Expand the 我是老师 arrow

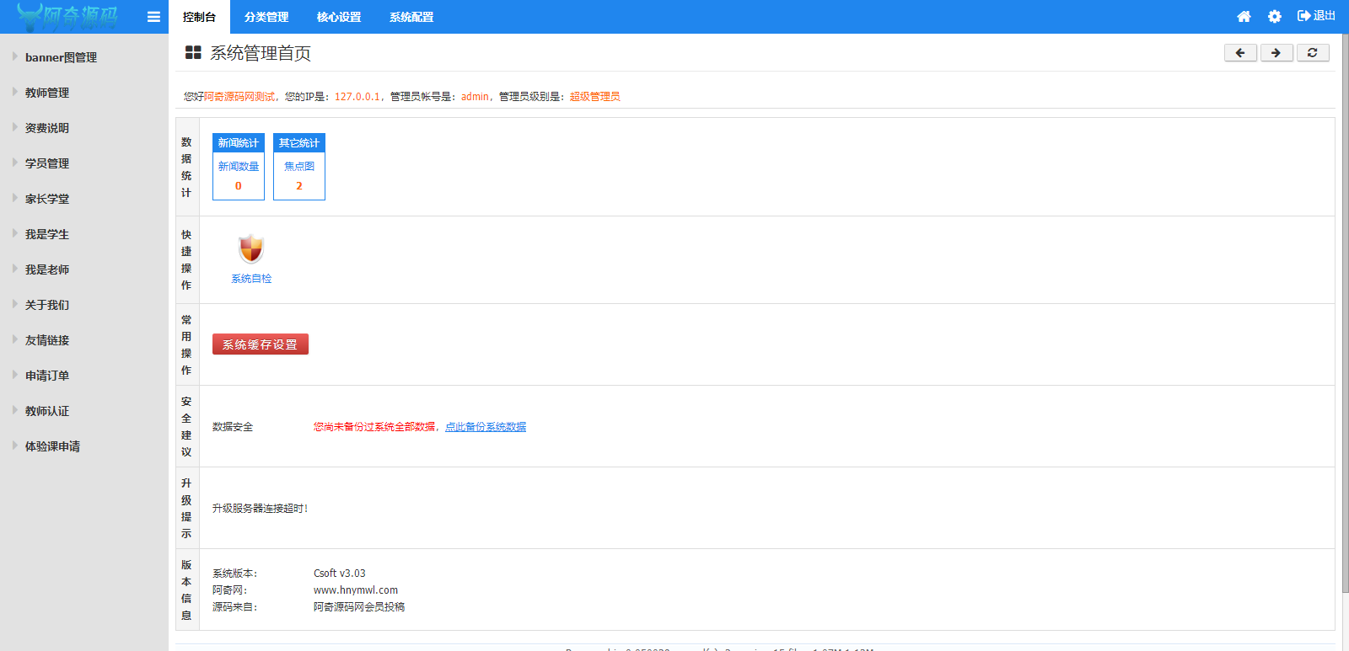[15, 269]
